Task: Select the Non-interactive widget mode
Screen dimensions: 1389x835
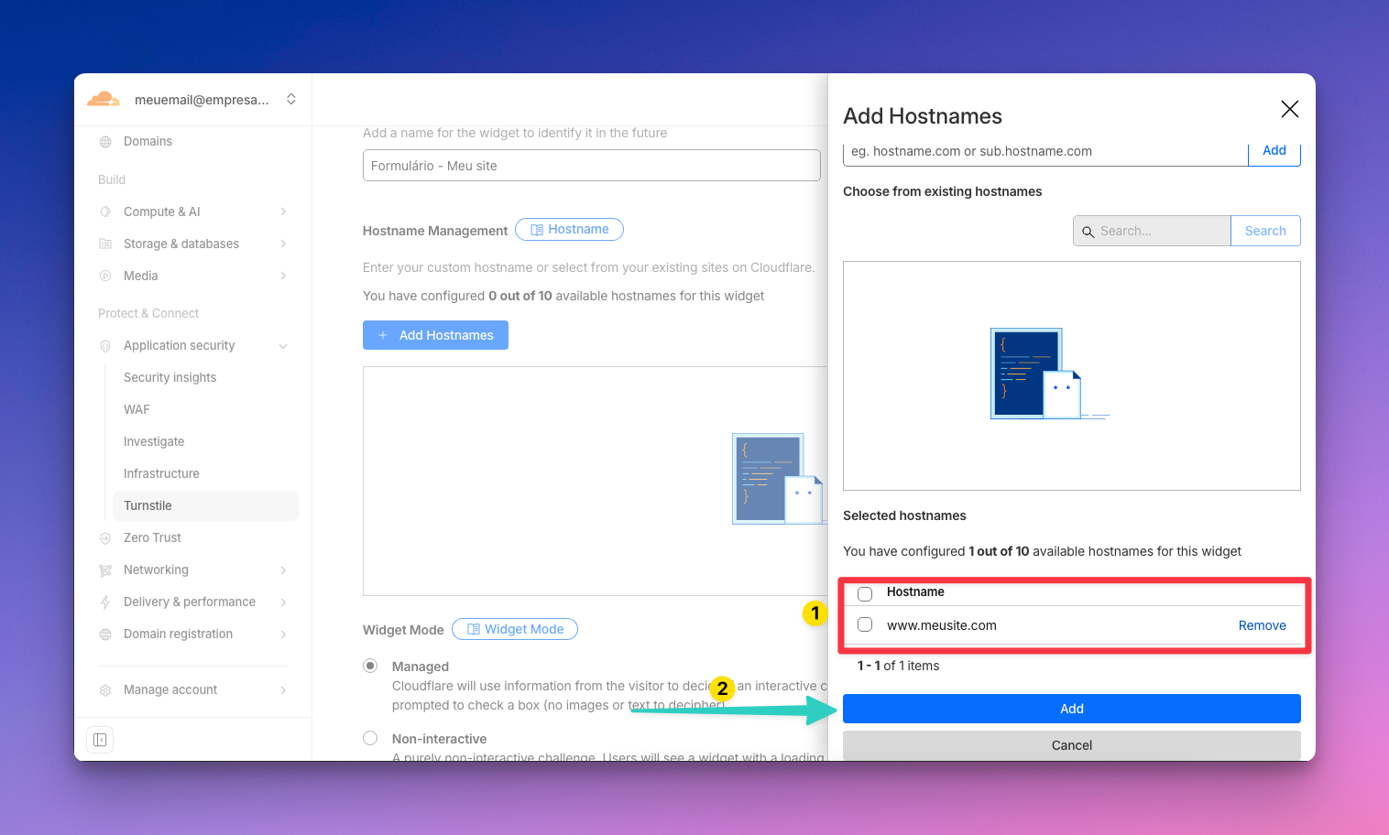Action: click(370, 738)
